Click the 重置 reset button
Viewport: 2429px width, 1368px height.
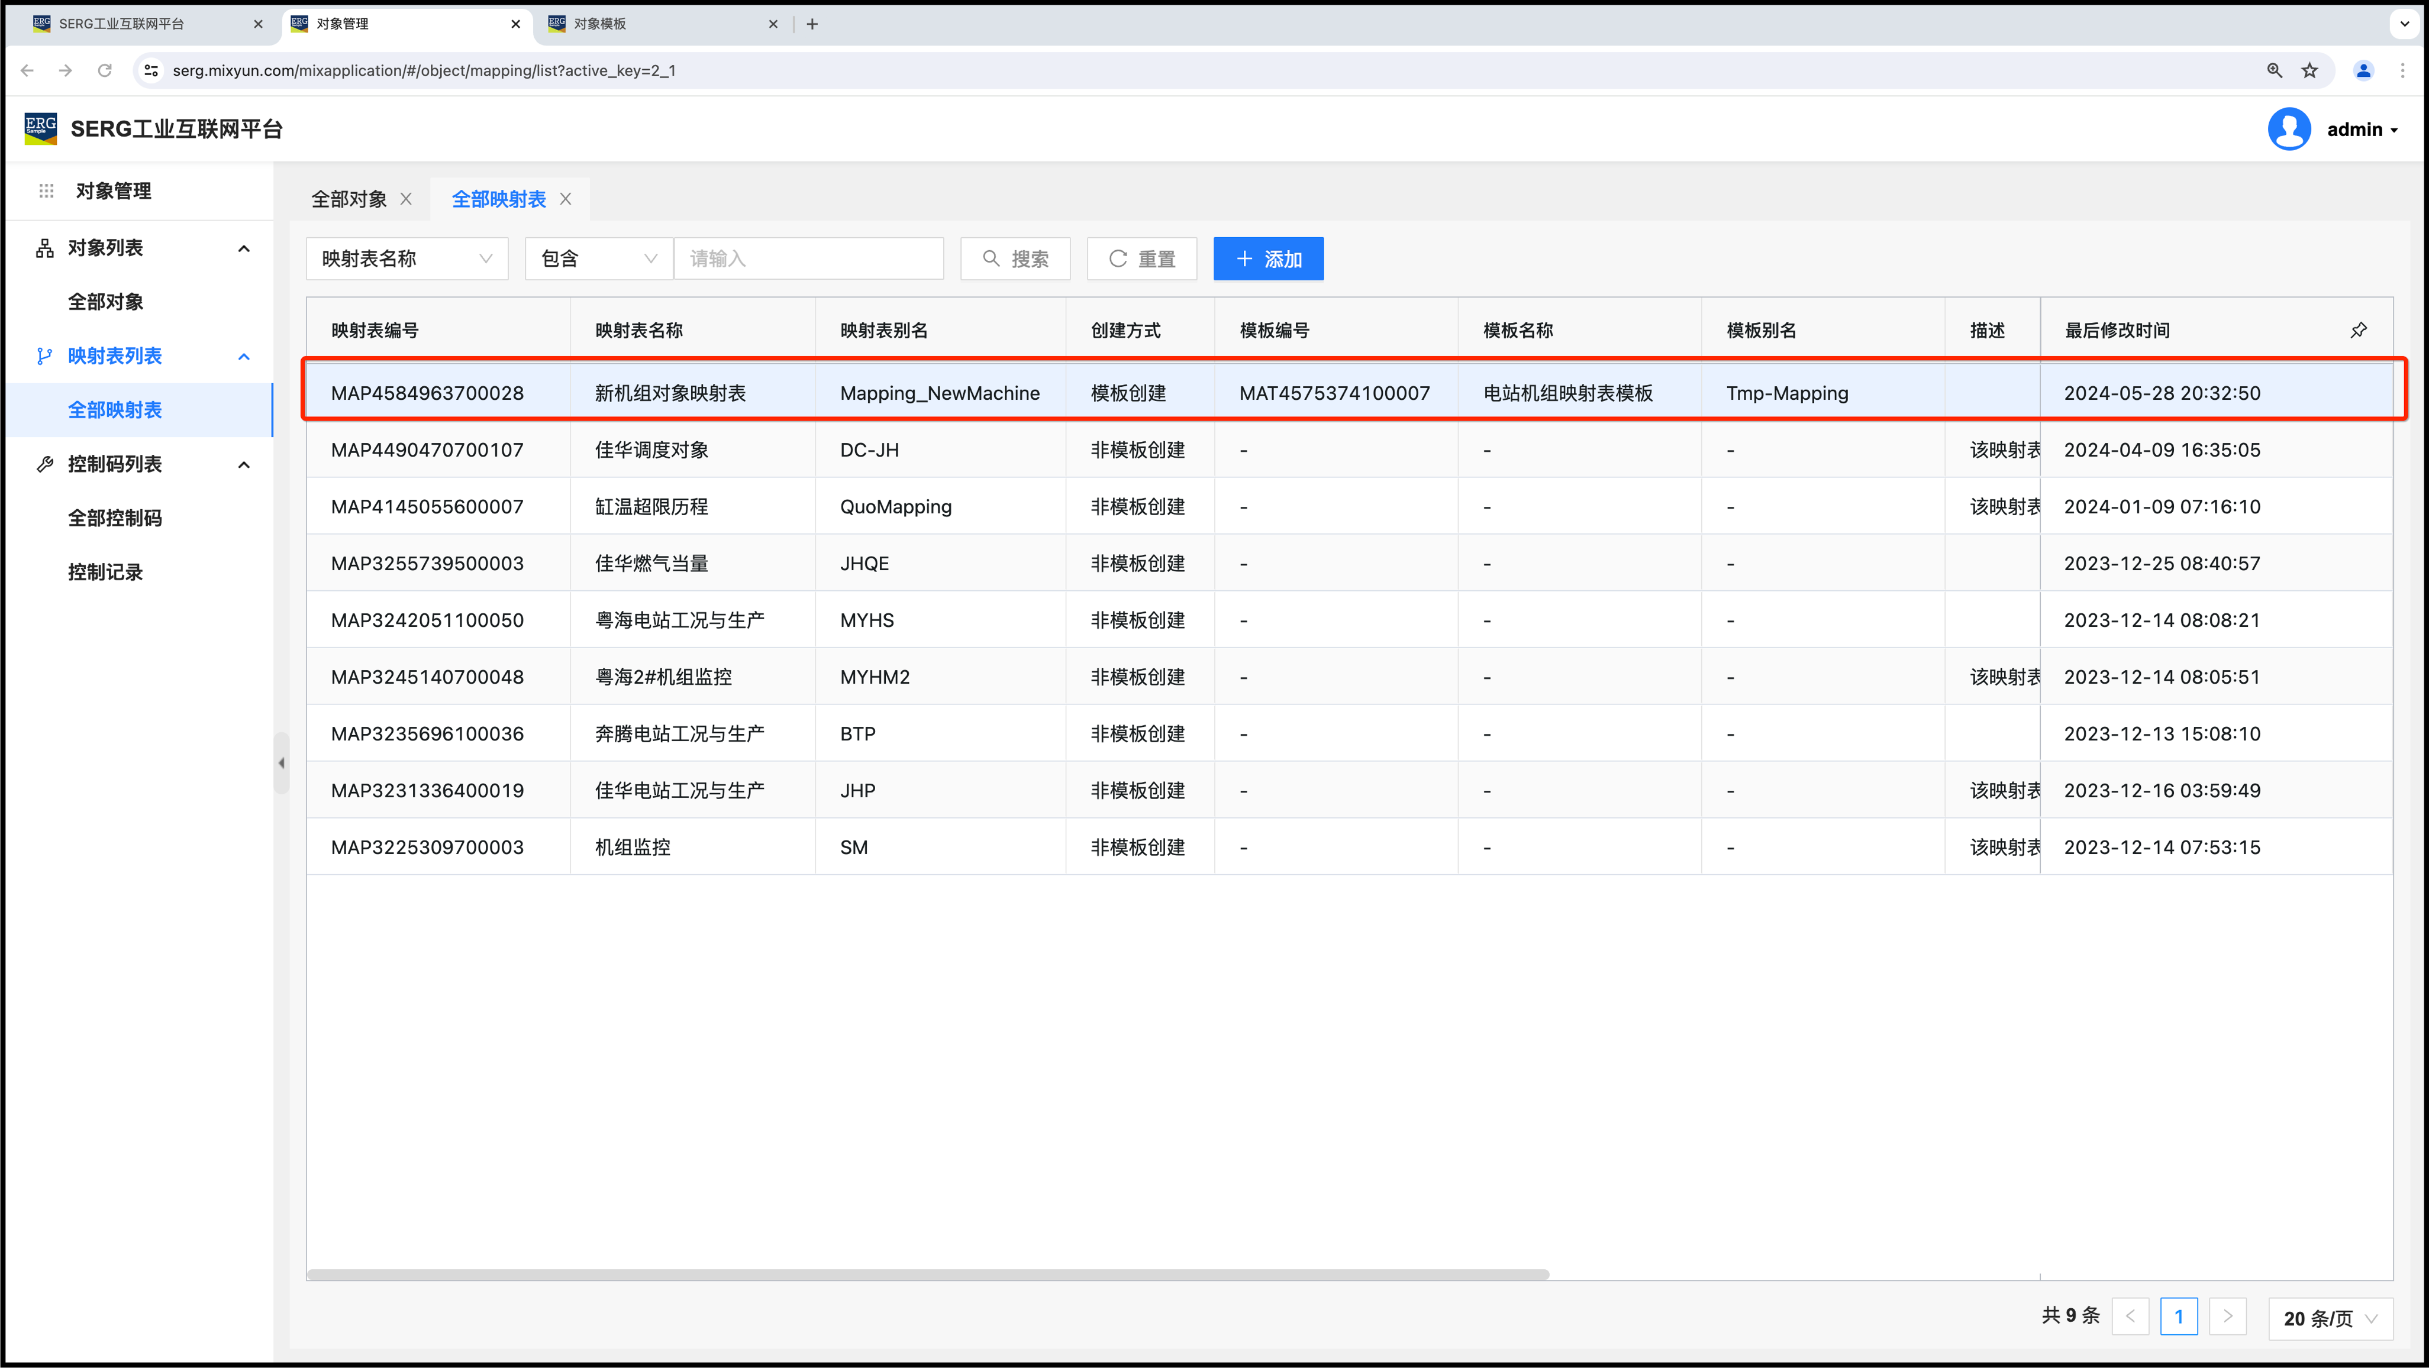(x=1141, y=258)
